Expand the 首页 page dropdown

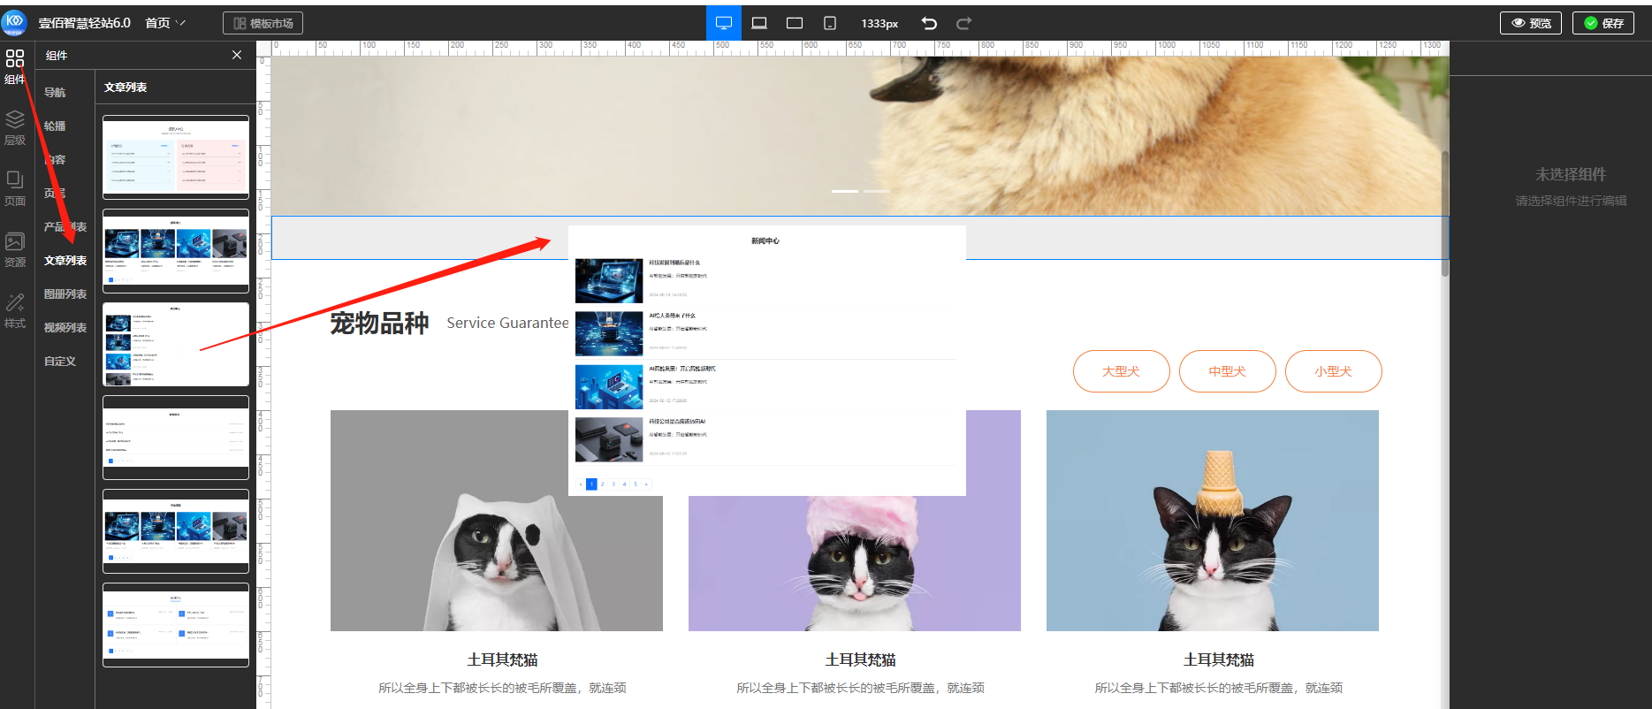tap(165, 23)
